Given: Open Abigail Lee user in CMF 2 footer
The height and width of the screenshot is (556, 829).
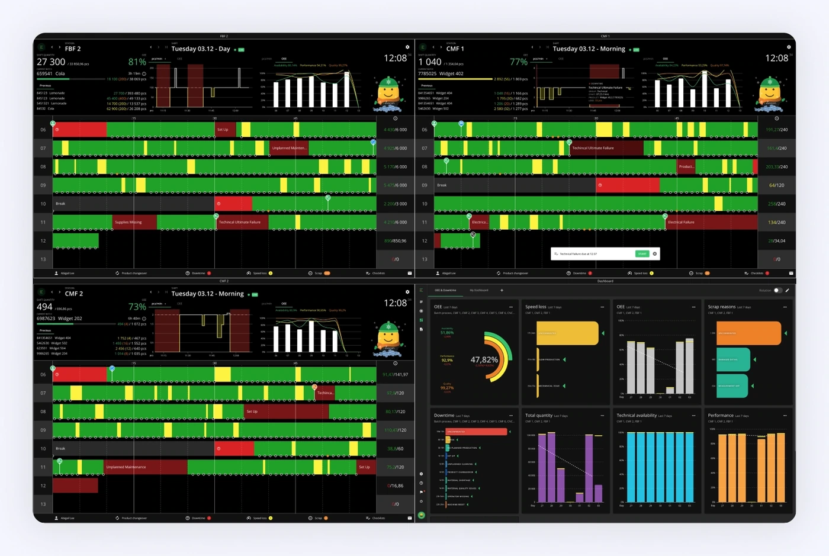Looking at the screenshot, I should [65, 518].
